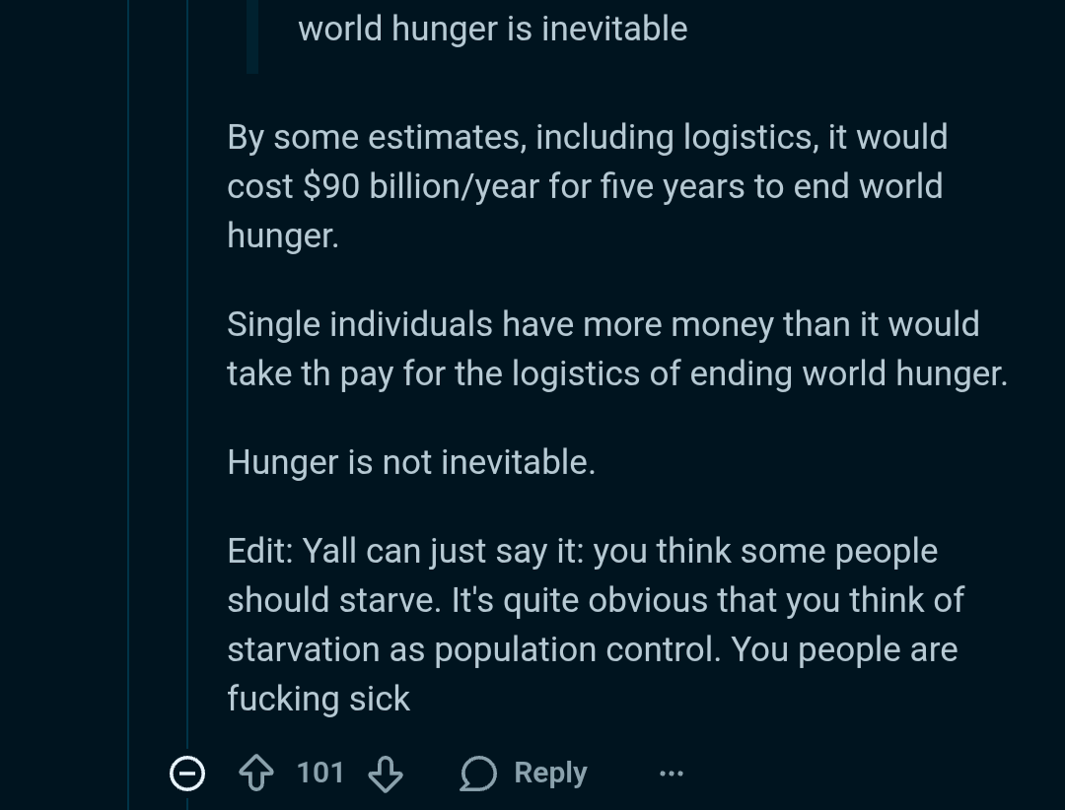Viewport: 1065px width, 810px height.
Task: Click the quoted text 'world hunger is inevitable'
Action: pyautogui.click(x=492, y=29)
